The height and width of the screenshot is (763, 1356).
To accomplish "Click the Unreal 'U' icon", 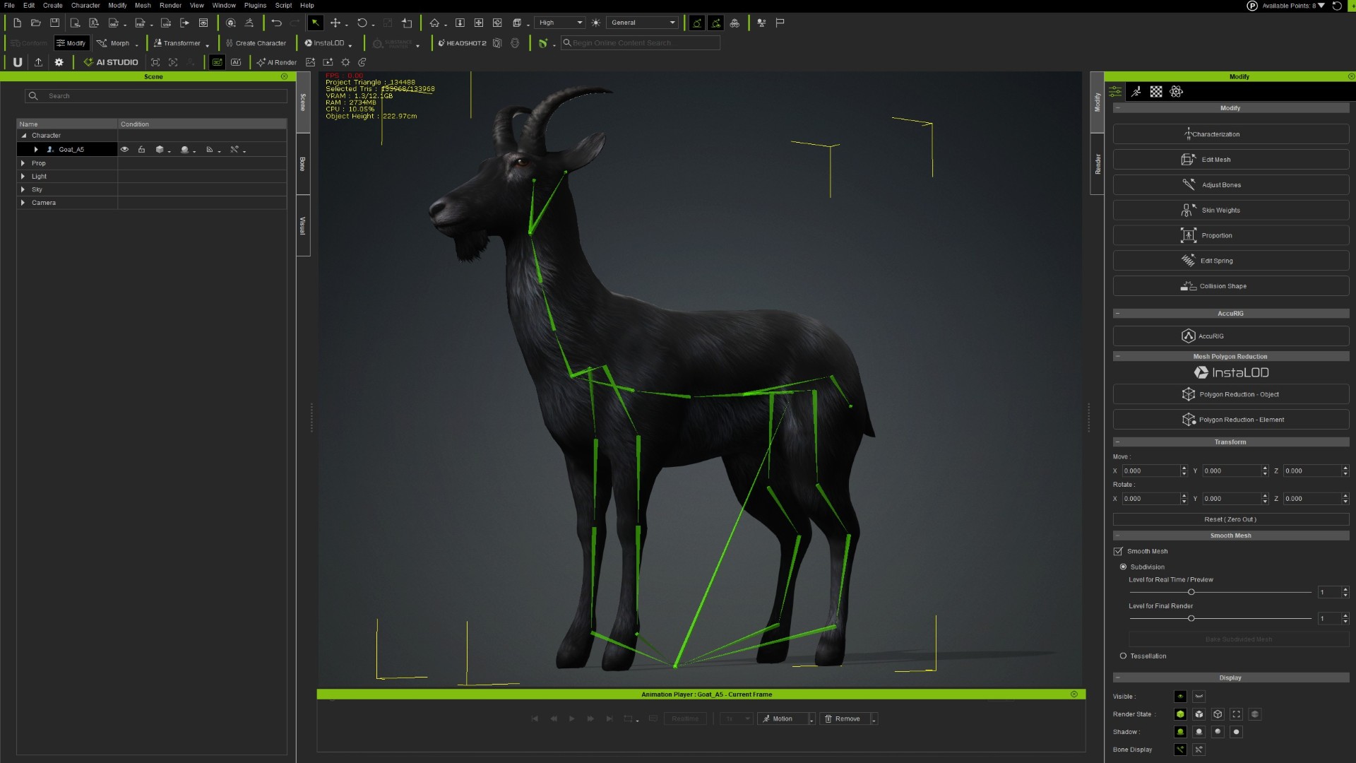I will pos(18,62).
